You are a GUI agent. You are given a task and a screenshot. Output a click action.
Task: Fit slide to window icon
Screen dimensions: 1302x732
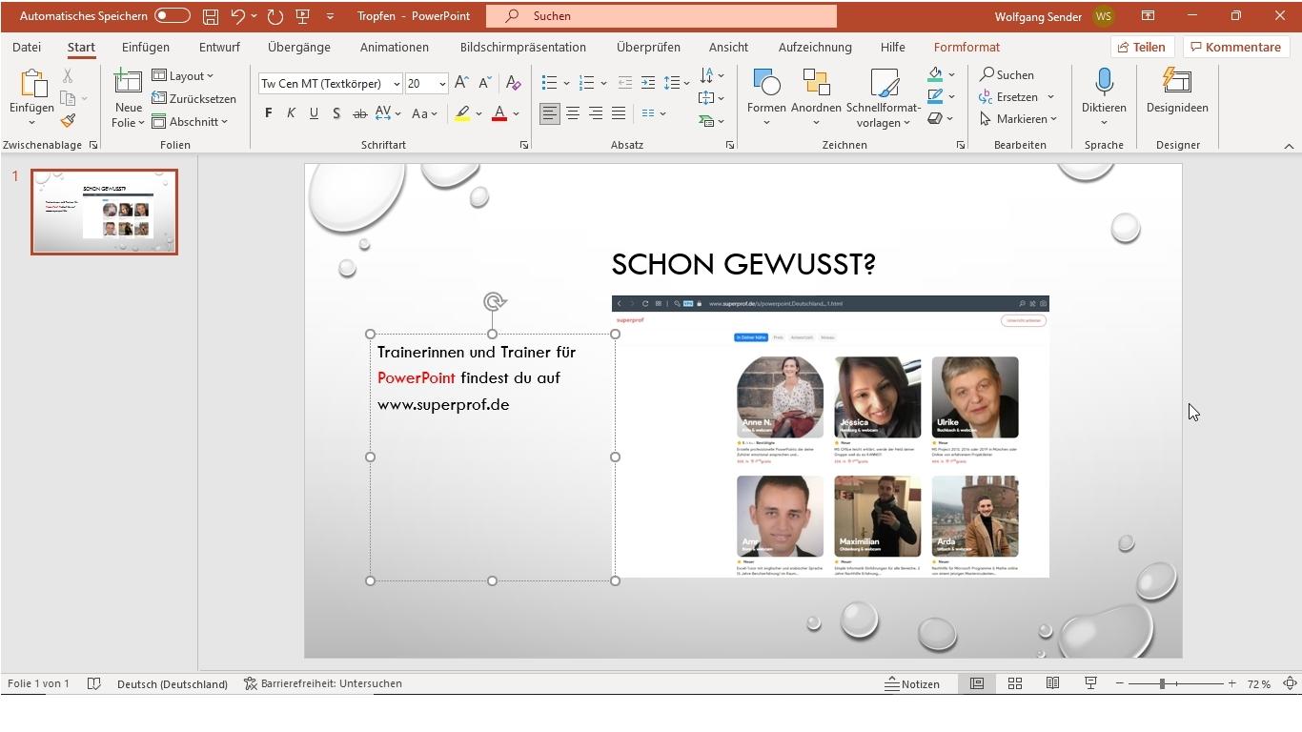coord(1290,683)
